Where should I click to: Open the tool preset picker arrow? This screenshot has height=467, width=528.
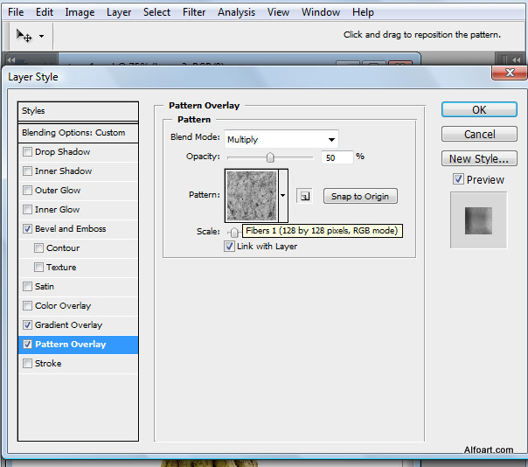tap(41, 37)
